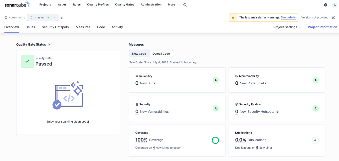Click the help question mark icon top right
This screenshot has width=339, height=161.
[326, 5]
